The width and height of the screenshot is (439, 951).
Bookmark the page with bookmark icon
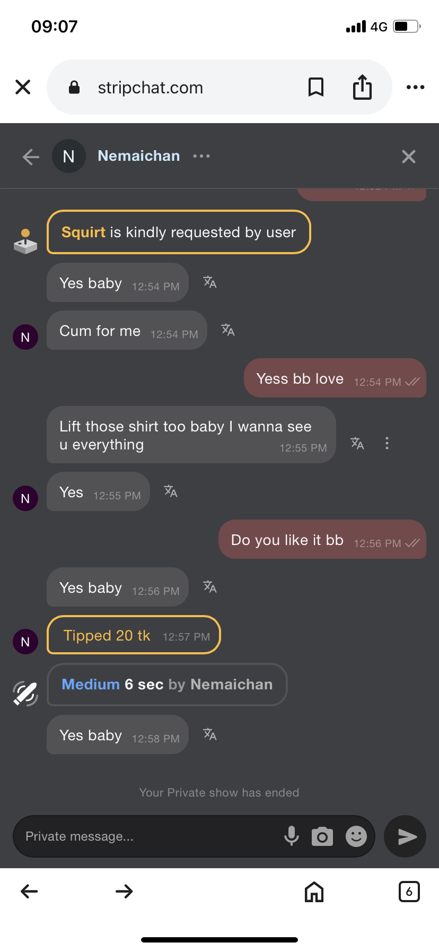click(316, 87)
